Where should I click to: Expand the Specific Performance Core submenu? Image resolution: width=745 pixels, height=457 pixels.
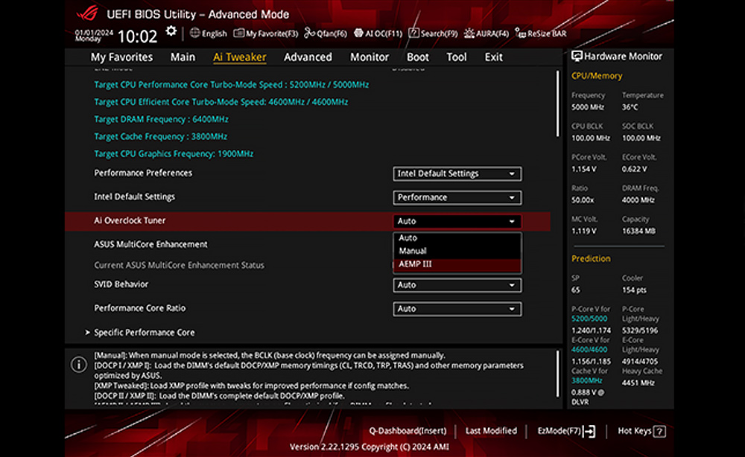[144, 333]
